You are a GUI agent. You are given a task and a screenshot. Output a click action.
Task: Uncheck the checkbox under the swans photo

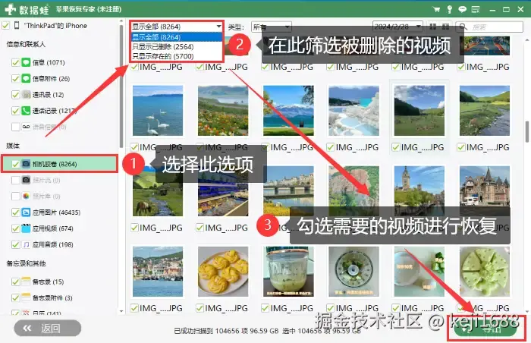click(134, 147)
